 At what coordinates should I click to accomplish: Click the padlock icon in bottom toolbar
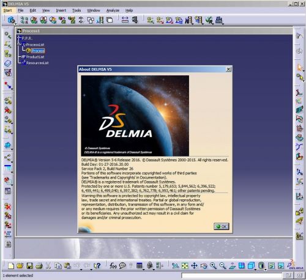click(x=150, y=265)
